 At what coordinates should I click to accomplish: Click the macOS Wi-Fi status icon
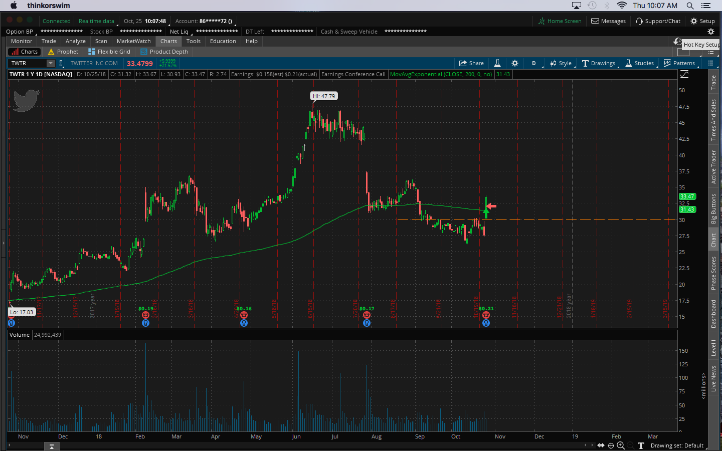(x=622, y=6)
